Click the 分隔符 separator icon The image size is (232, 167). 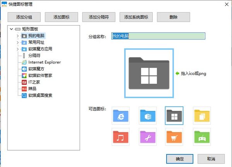(x=24, y=56)
